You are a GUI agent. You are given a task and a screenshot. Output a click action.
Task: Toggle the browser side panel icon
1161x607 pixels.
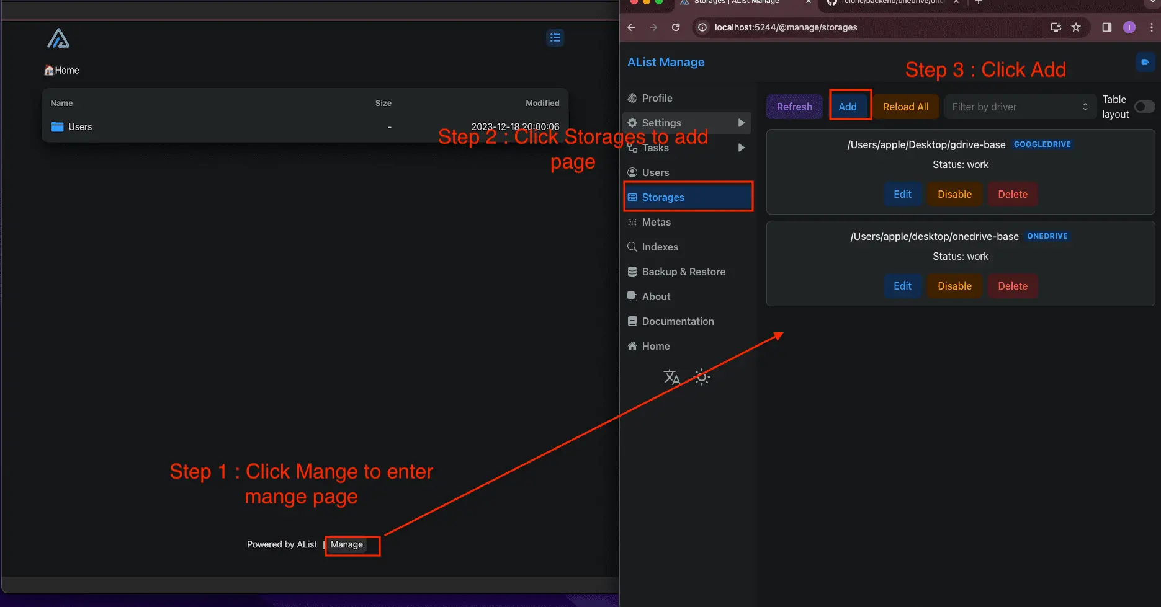(1107, 27)
